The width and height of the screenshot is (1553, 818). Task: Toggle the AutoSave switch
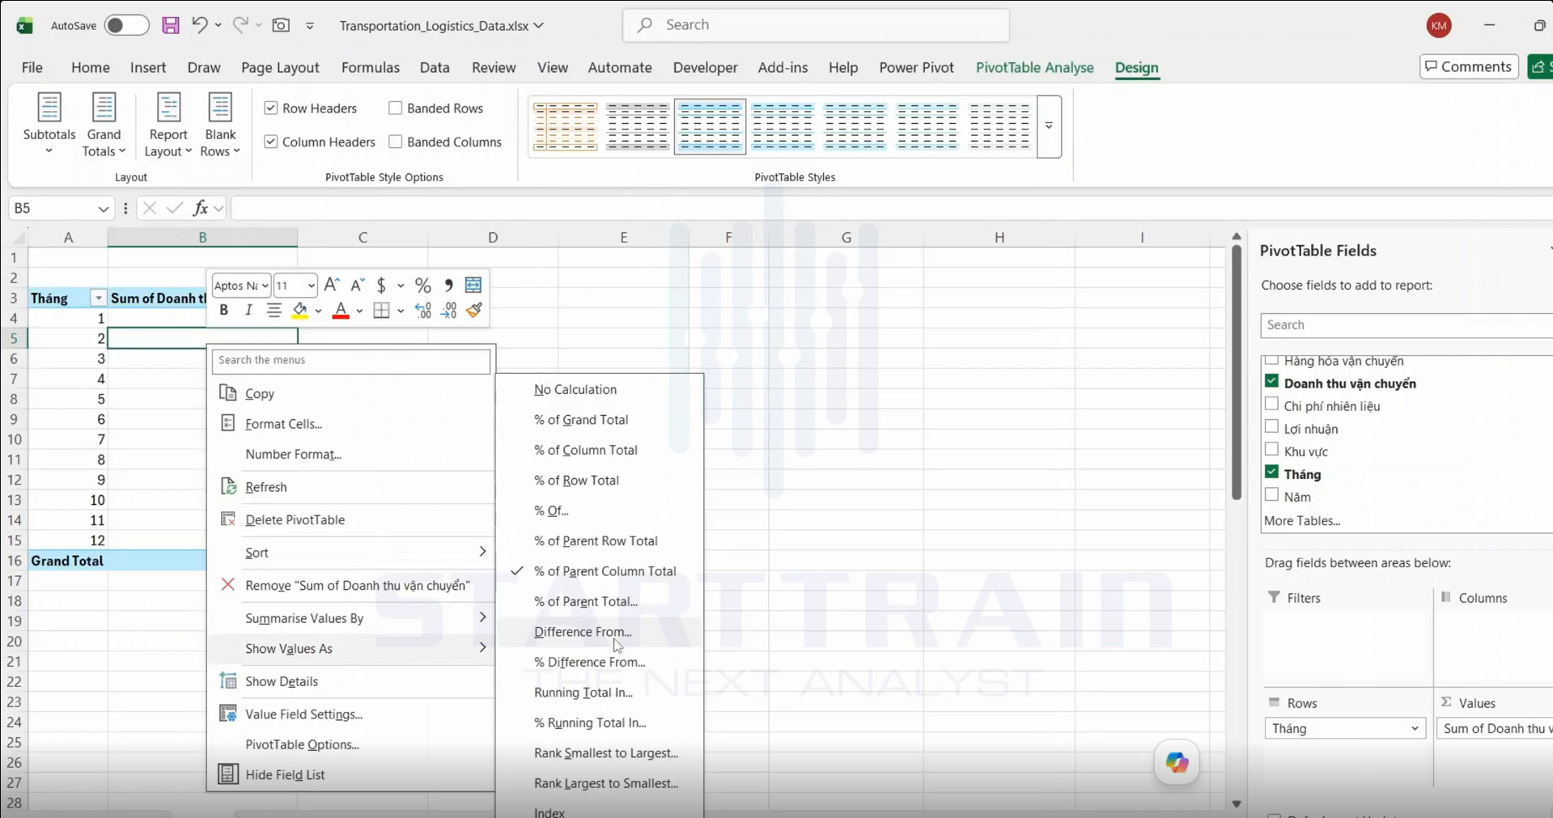pyautogui.click(x=126, y=25)
